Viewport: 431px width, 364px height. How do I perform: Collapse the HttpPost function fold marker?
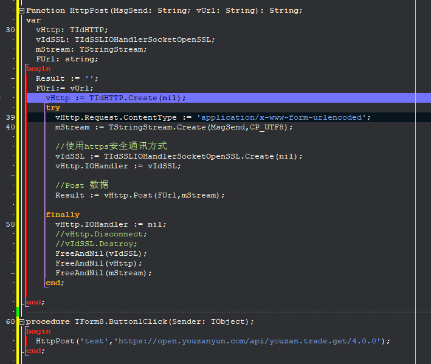[x=21, y=11]
